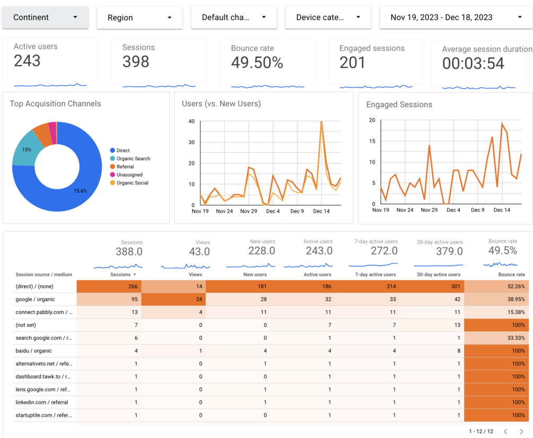This screenshot has width=533, height=438.
Task: Click the table summary Sessions 388.0 value
Action: tap(129, 252)
